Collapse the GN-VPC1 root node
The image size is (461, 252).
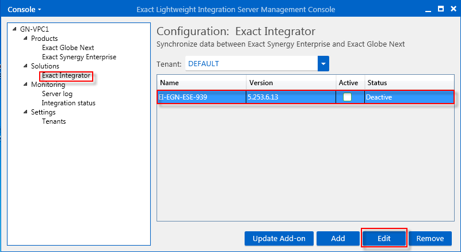click(x=16, y=29)
